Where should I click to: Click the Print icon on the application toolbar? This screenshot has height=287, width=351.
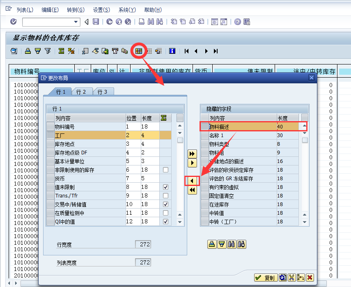(x=29, y=51)
